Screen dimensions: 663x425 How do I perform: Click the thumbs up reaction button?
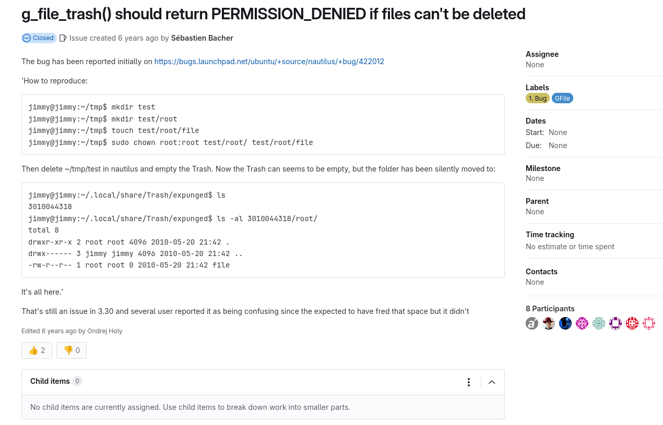point(37,350)
